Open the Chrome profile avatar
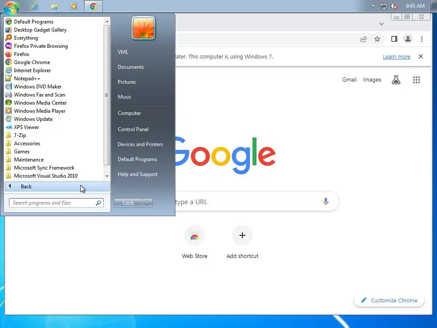This screenshot has width=437, height=328. pos(408,39)
